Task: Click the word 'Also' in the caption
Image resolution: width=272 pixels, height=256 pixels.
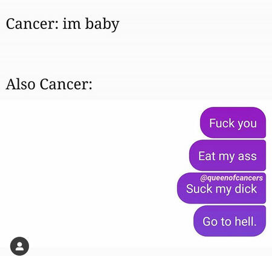Action: (x=21, y=84)
